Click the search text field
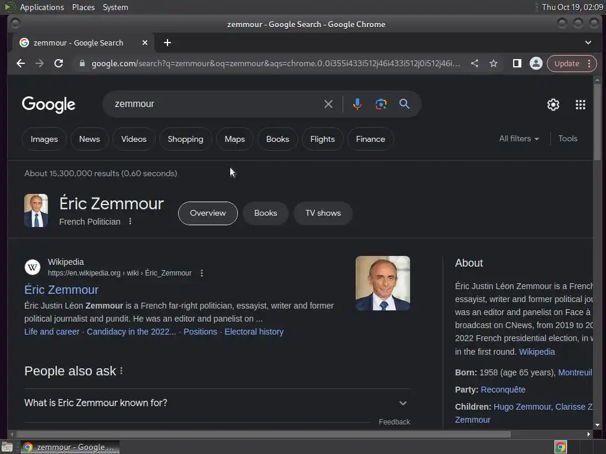This screenshot has width=606, height=454. pyautogui.click(x=217, y=104)
